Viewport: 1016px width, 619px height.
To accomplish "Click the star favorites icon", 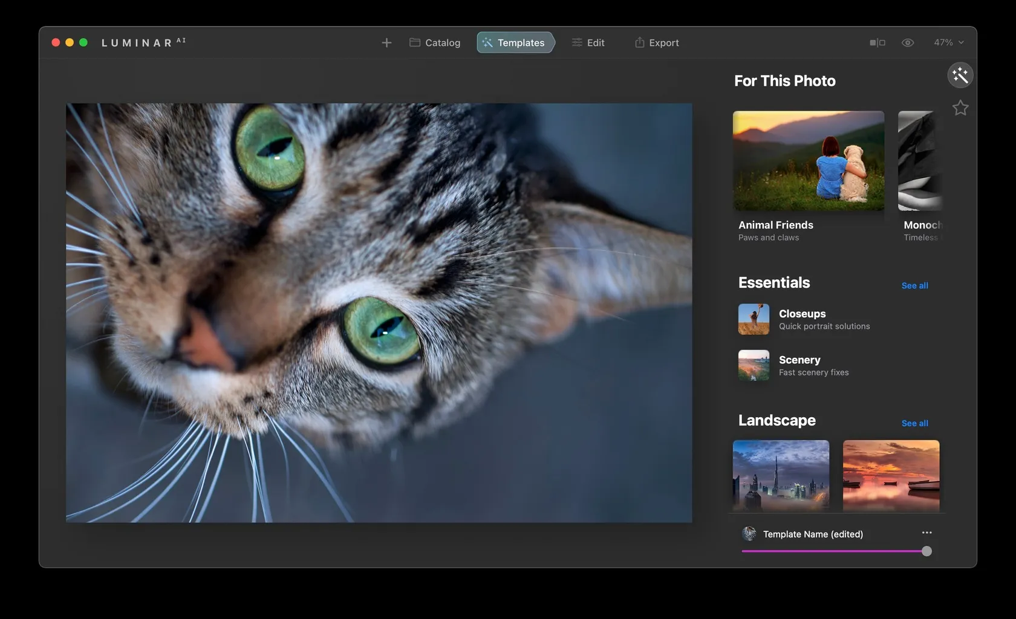I will click(x=960, y=108).
